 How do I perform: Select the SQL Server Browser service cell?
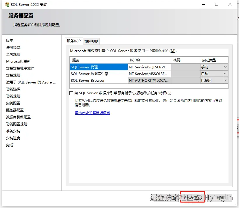click(99, 81)
